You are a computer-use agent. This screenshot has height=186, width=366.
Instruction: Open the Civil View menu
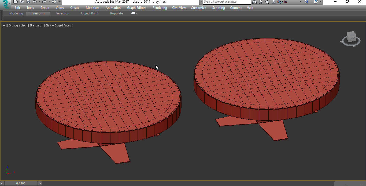tap(179, 8)
